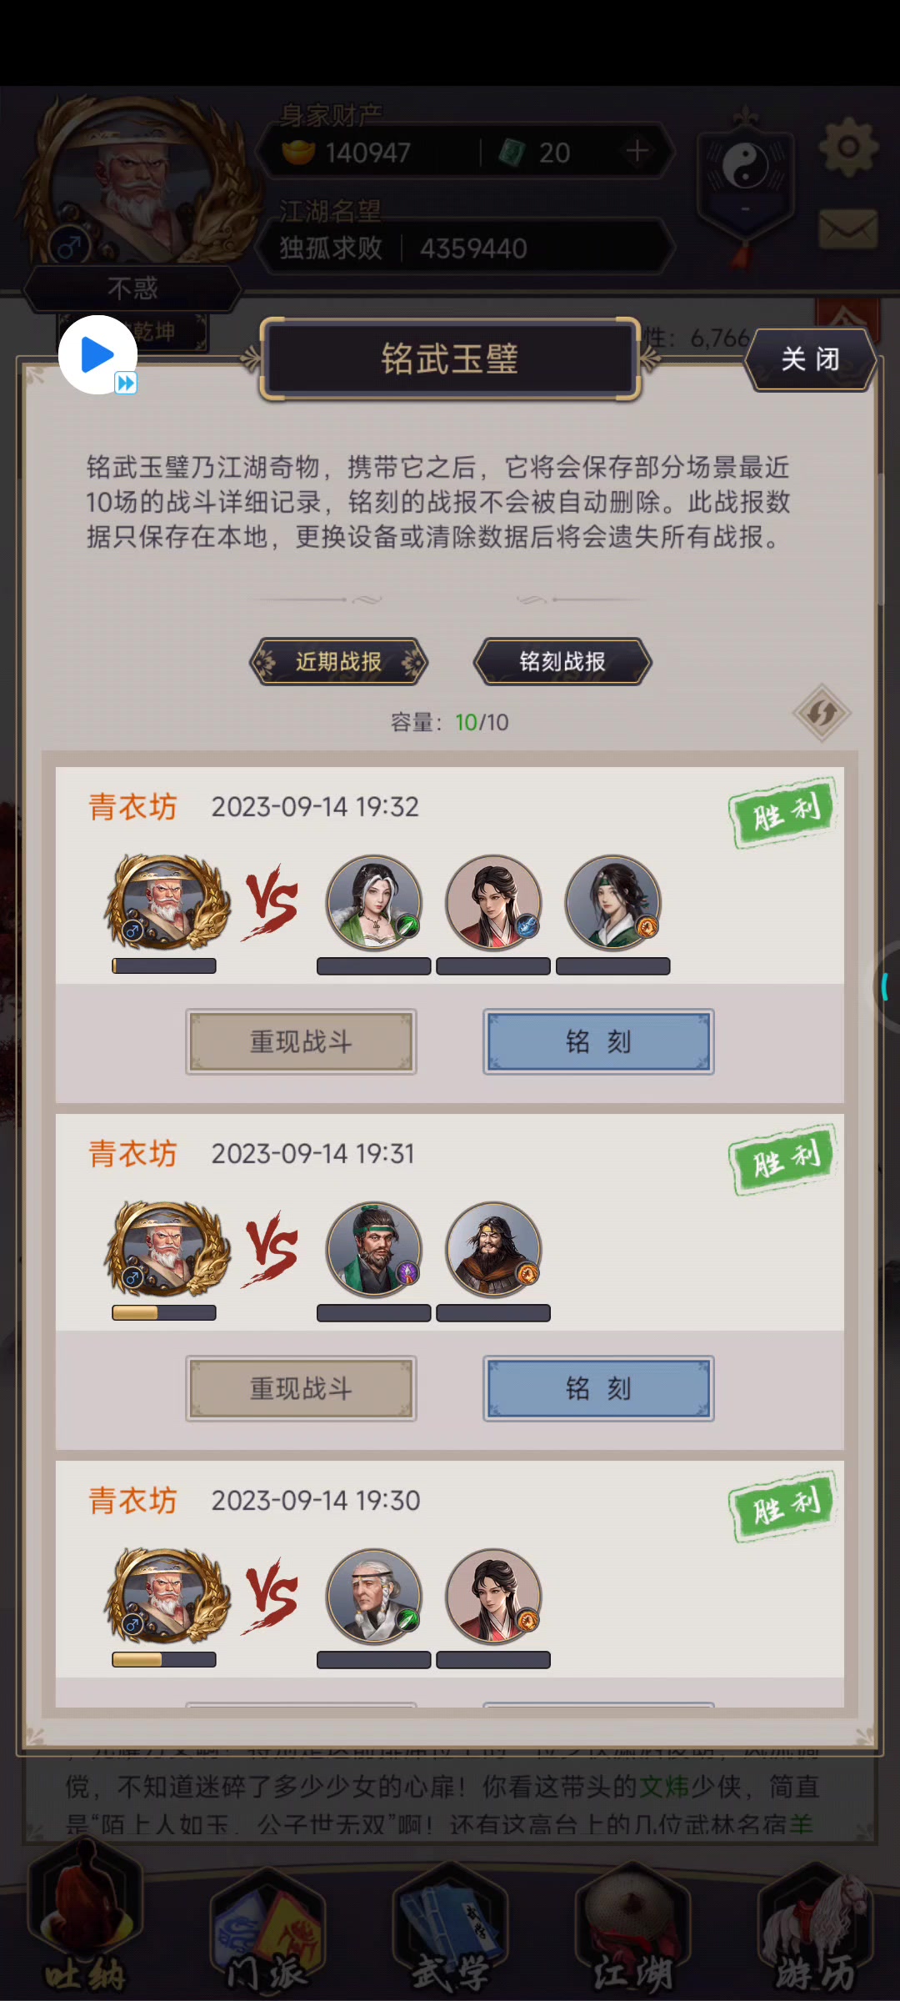Replay the 19:32 battle with 重现战斗

click(x=301, y=1042)
